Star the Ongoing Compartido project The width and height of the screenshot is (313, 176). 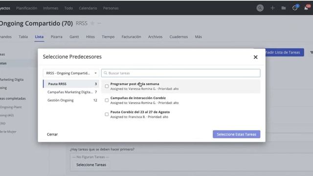(92, 23)
